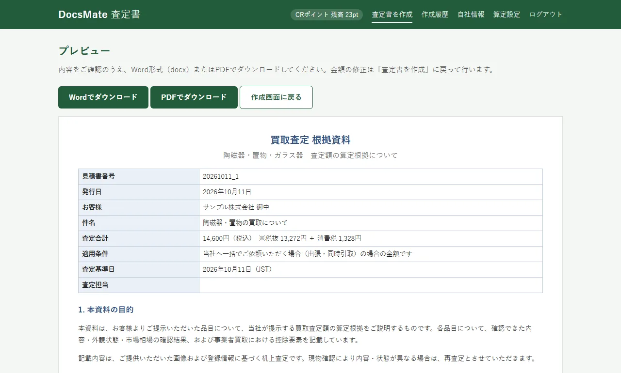The height and width of the screenshot is (373, 621).
Task: Select the 14,600円(税込) amount cell
Action: click(x=371, y=238)
